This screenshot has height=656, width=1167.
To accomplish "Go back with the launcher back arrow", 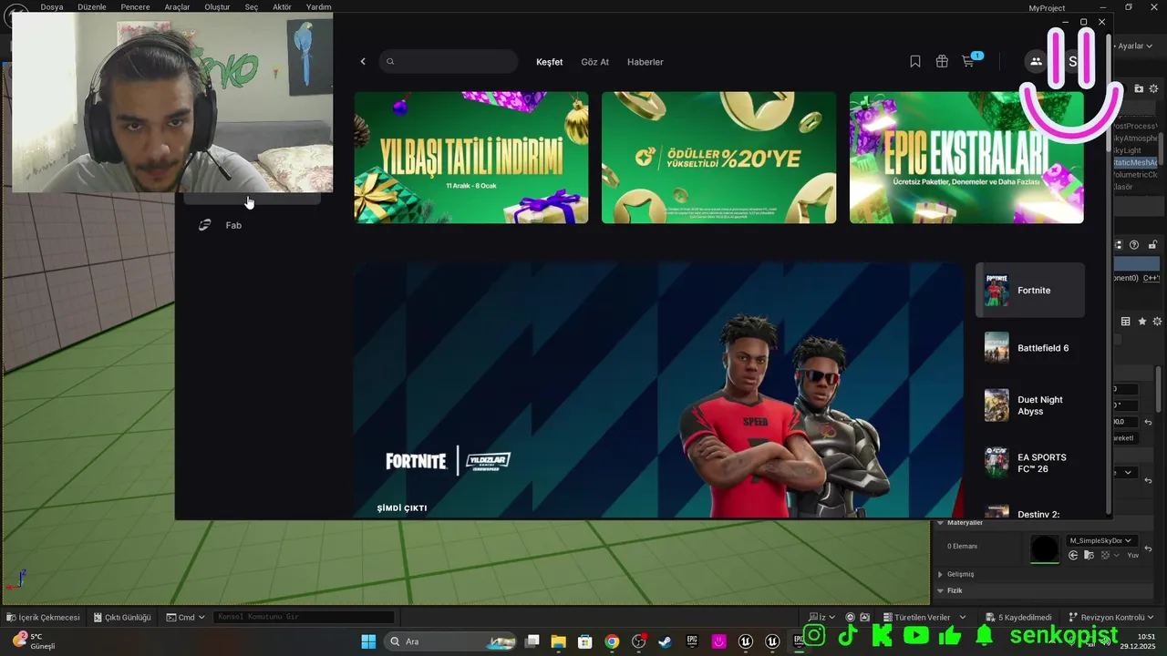I will click(363, 62).
